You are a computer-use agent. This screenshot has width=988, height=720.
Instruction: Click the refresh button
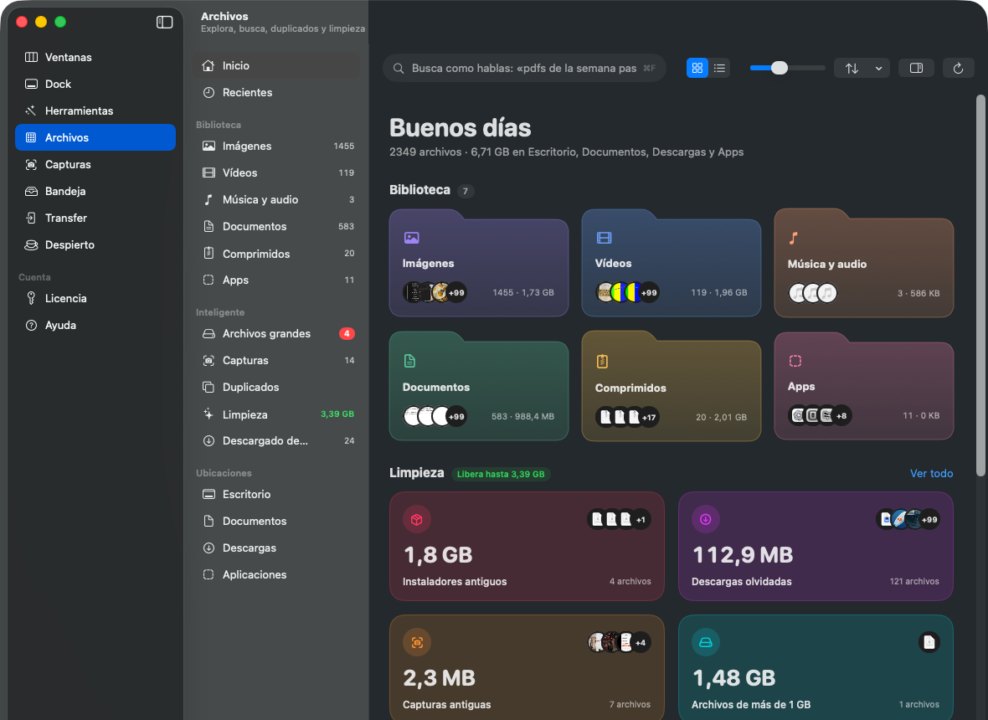click(958, 68)
